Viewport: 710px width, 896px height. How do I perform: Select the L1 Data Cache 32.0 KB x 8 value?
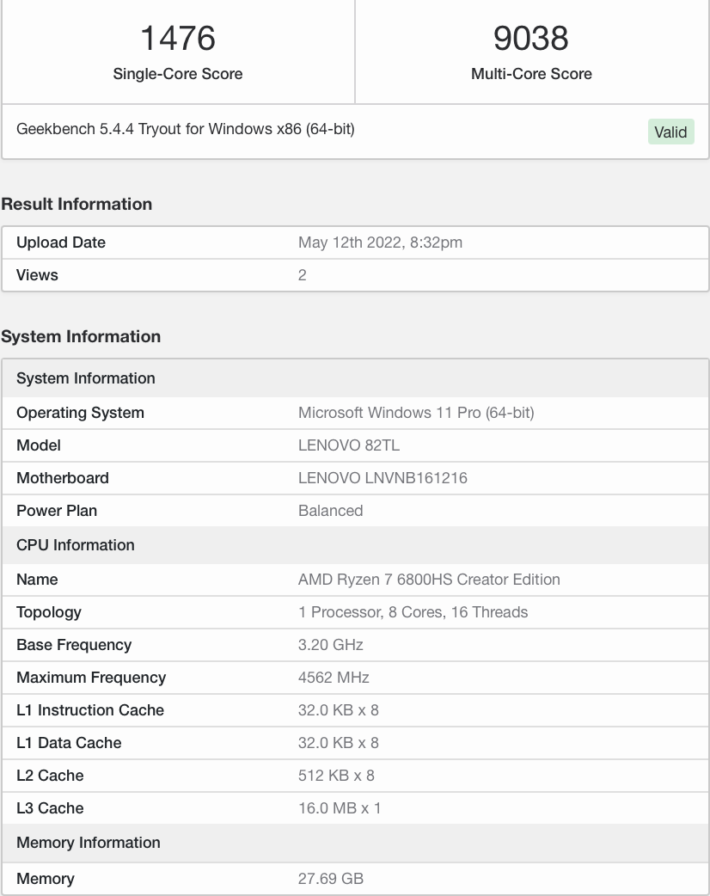point(338,742)
